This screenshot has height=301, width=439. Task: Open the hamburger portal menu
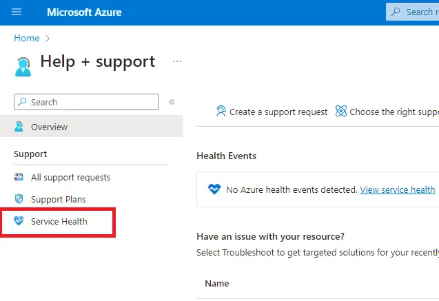(17, 12)
